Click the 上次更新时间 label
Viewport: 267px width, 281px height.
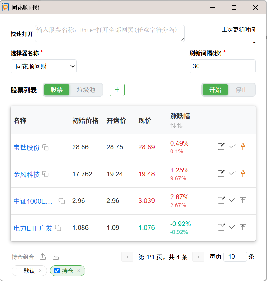pyautogui.click(x=239, y=29)
